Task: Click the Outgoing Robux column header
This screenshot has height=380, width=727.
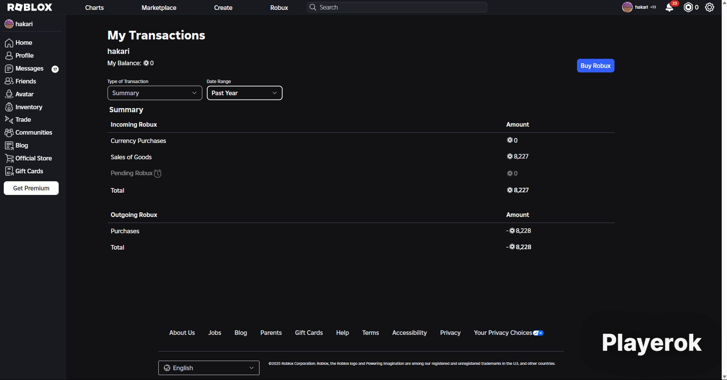Action: tap(134, 215)
